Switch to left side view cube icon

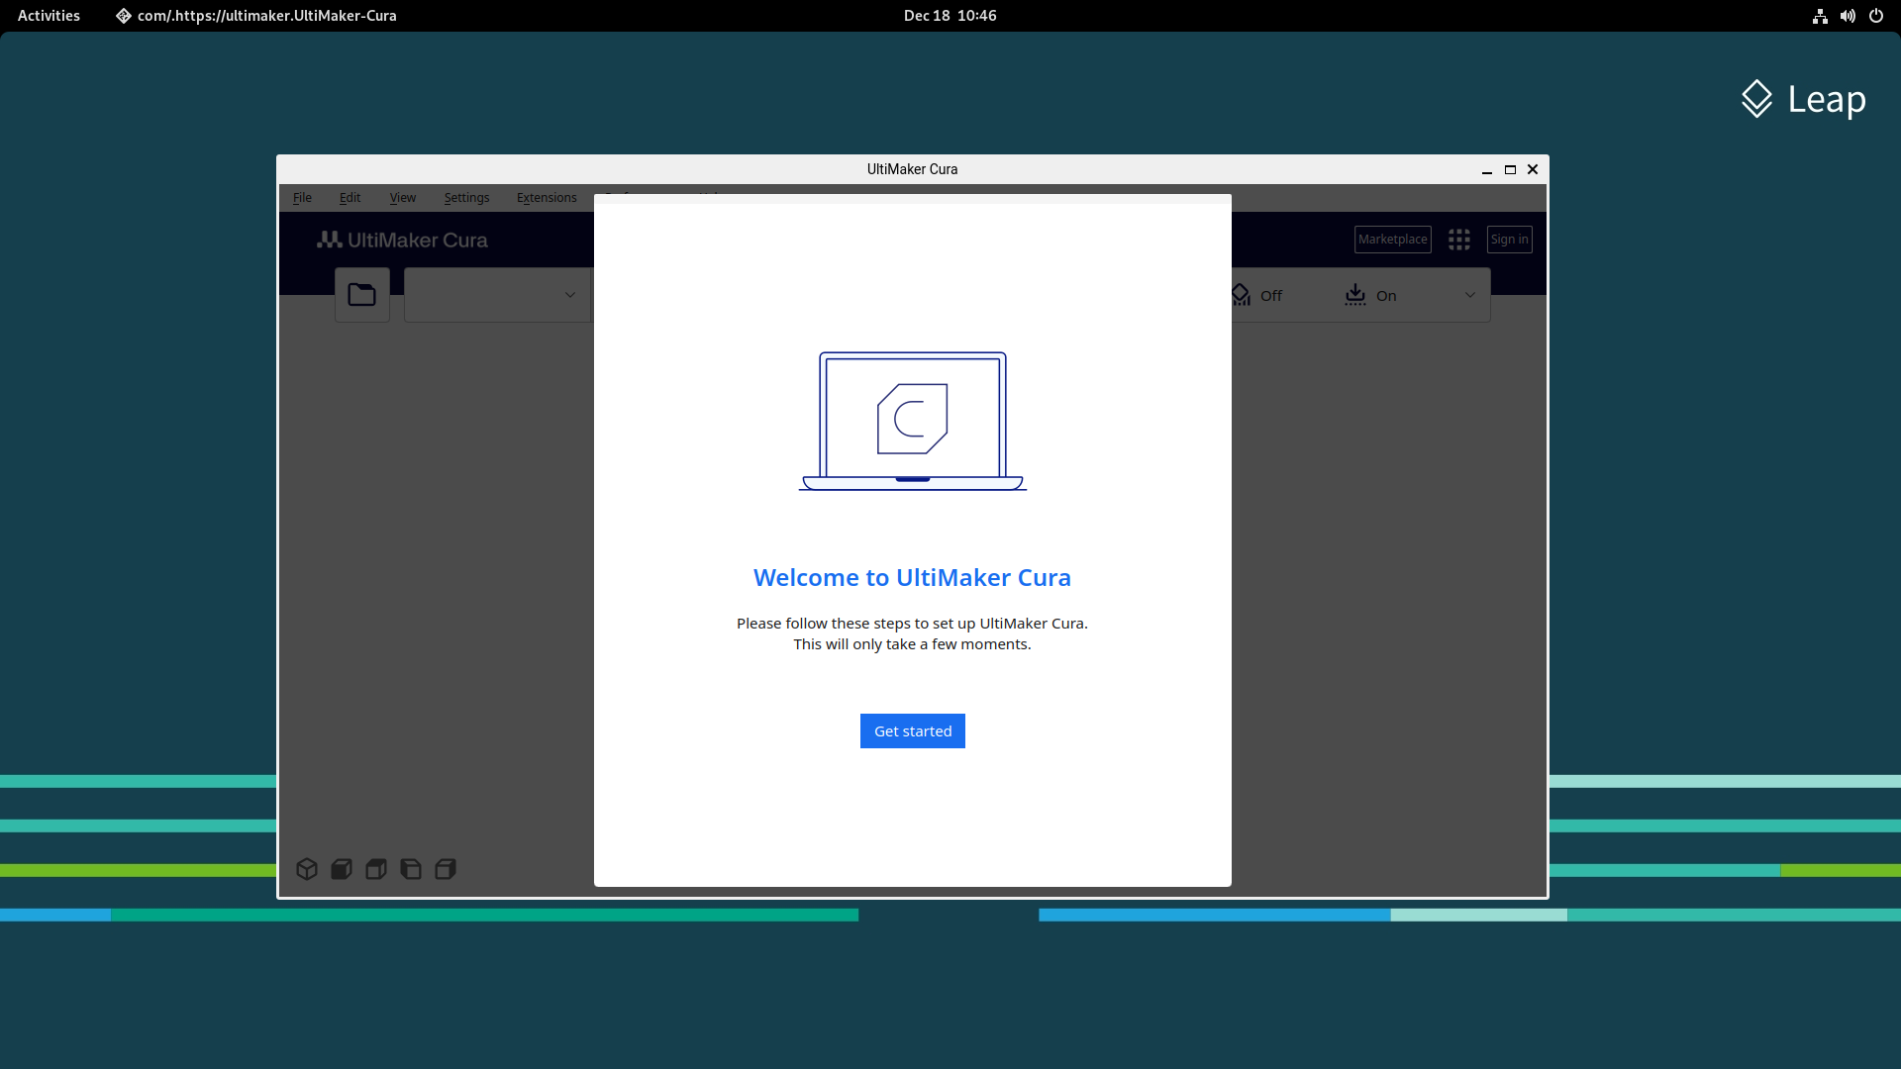coord(411,869)
